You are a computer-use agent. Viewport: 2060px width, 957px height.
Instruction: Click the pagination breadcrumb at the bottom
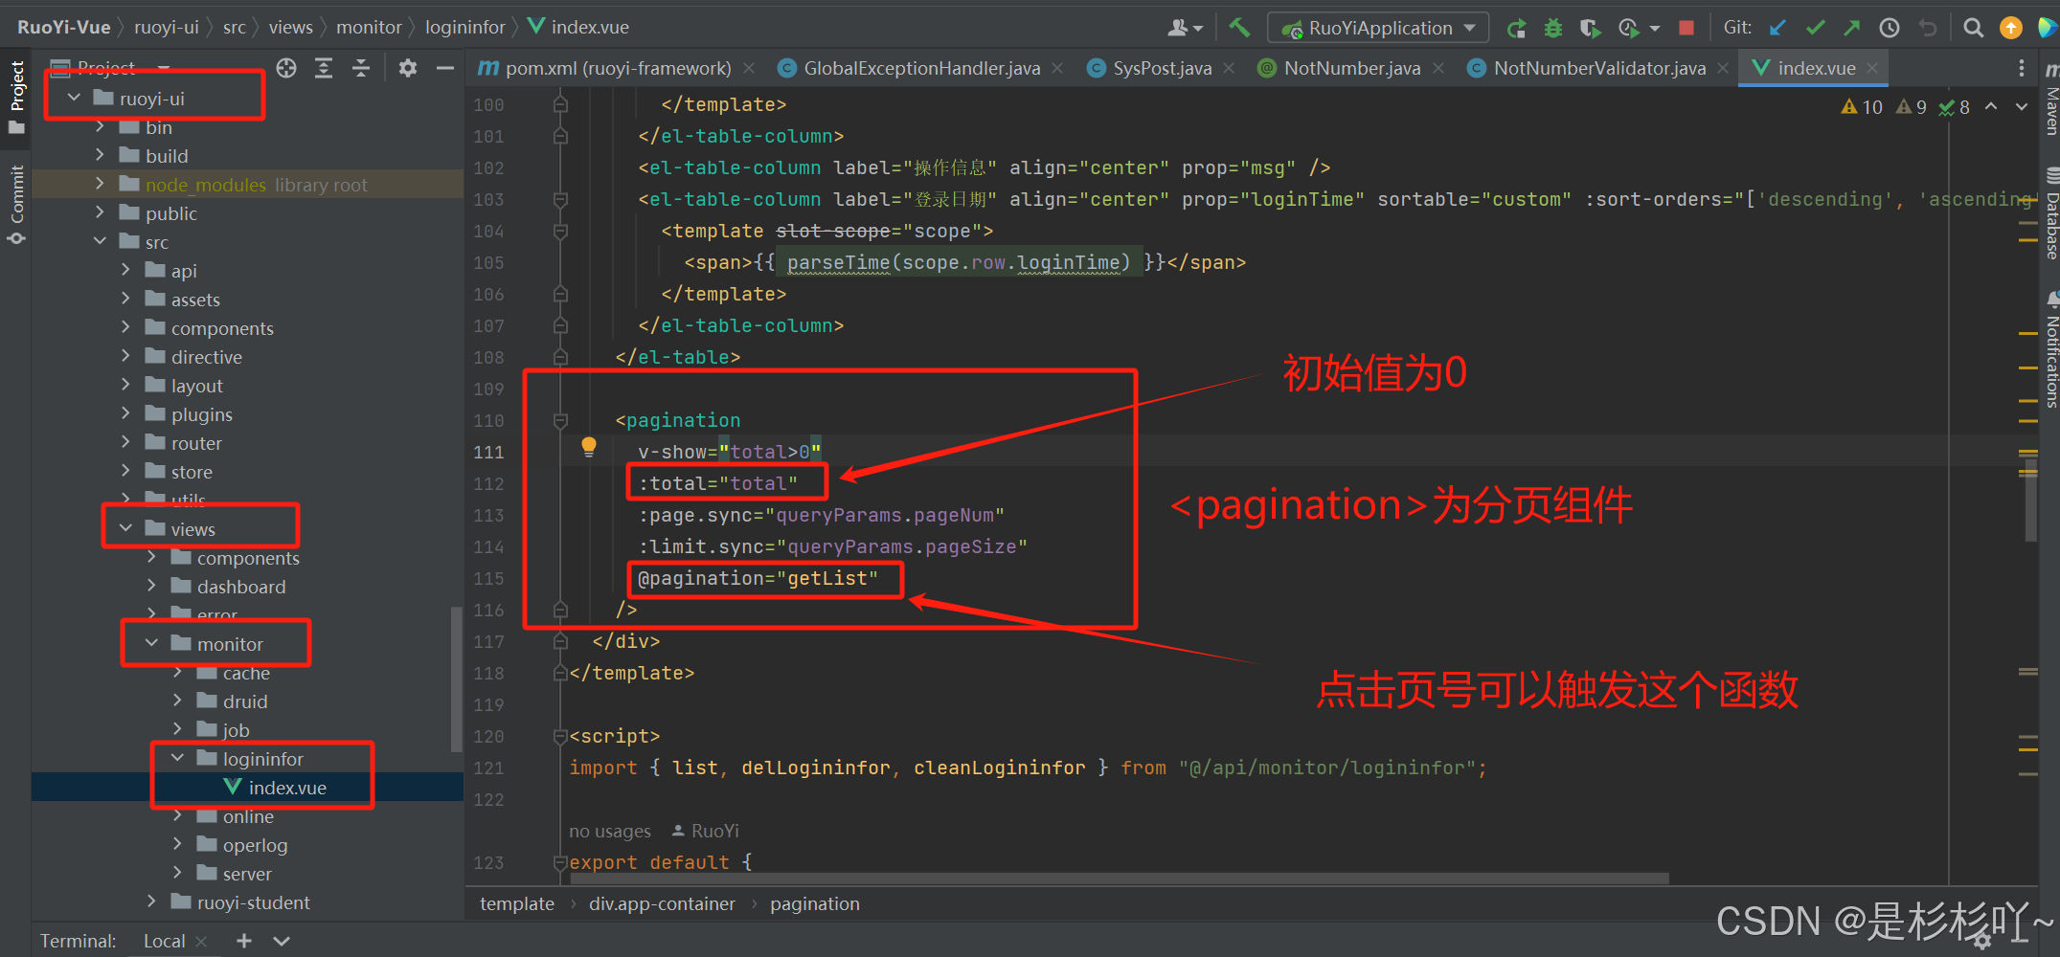pyautogui.click(x=814, y=902)
